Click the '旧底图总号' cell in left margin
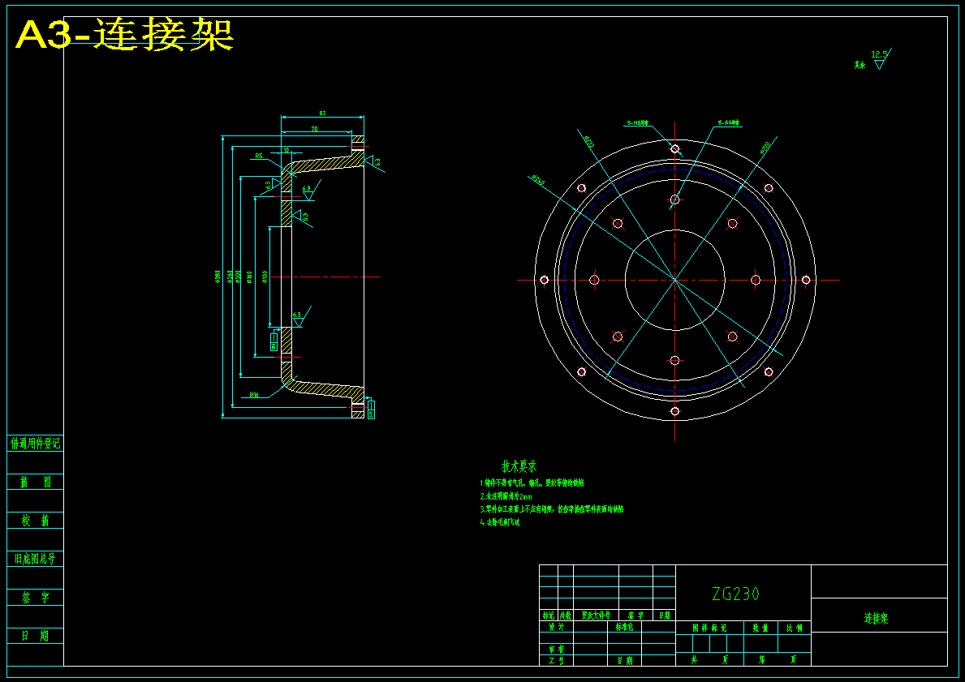Viewport: 965px width, 682px height. (x=35, y=559)
